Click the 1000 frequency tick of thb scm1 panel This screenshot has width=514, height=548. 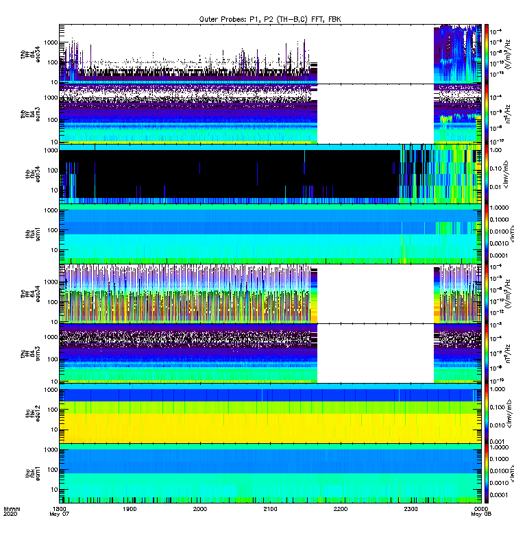click(51, 210)
